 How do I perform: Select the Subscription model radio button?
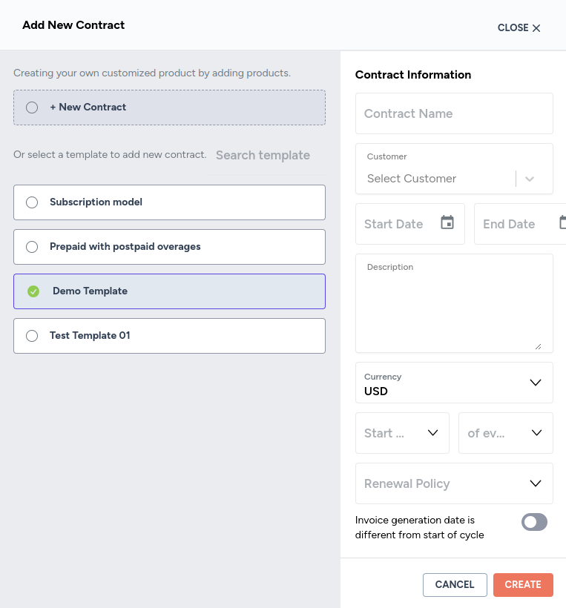pos(32,202)
